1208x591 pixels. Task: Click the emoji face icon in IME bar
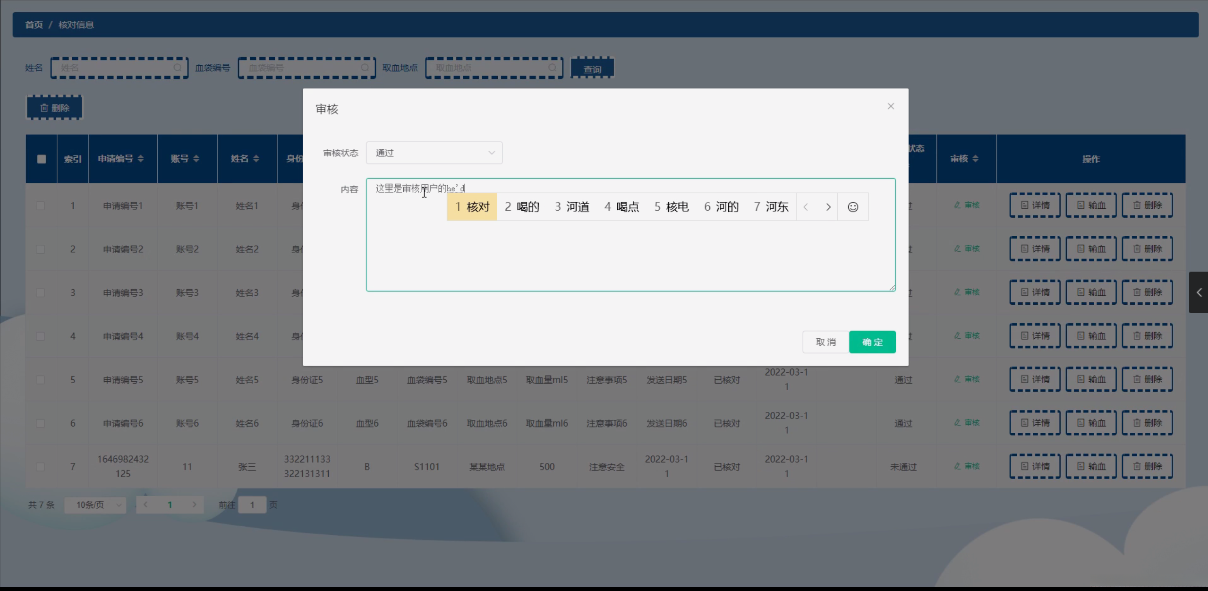[x=852, y=207]
